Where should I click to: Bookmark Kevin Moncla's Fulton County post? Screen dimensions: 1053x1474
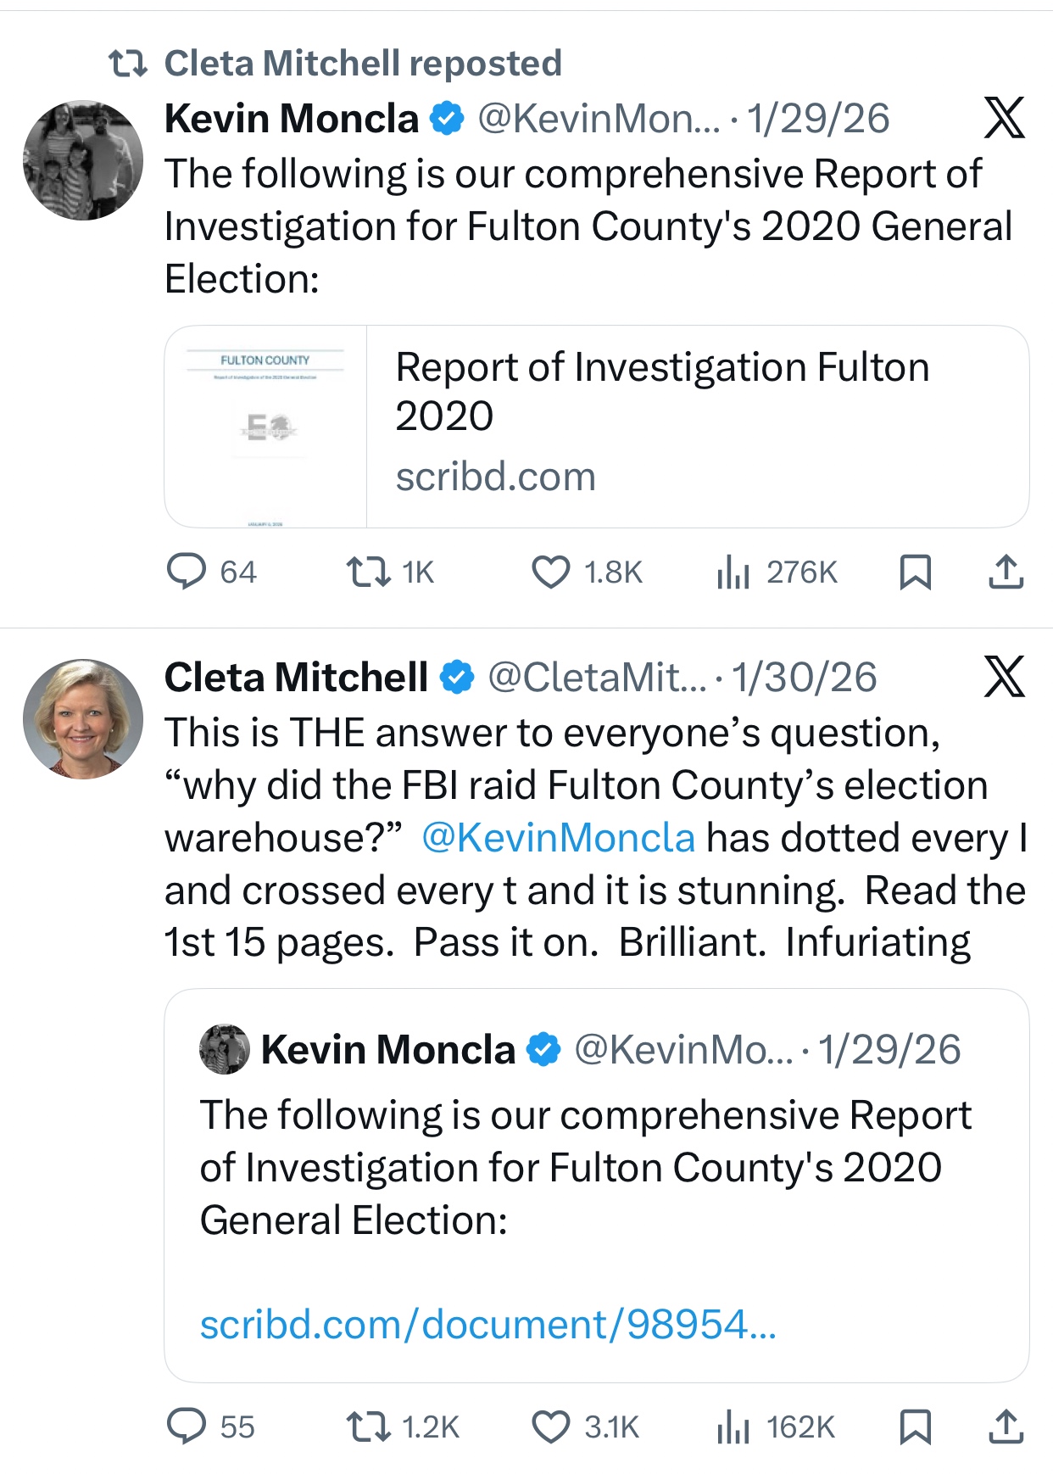(x=915, y=572)
